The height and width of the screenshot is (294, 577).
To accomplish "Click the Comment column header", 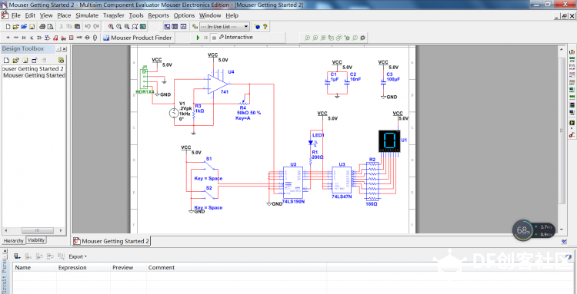I will (236, 268).
